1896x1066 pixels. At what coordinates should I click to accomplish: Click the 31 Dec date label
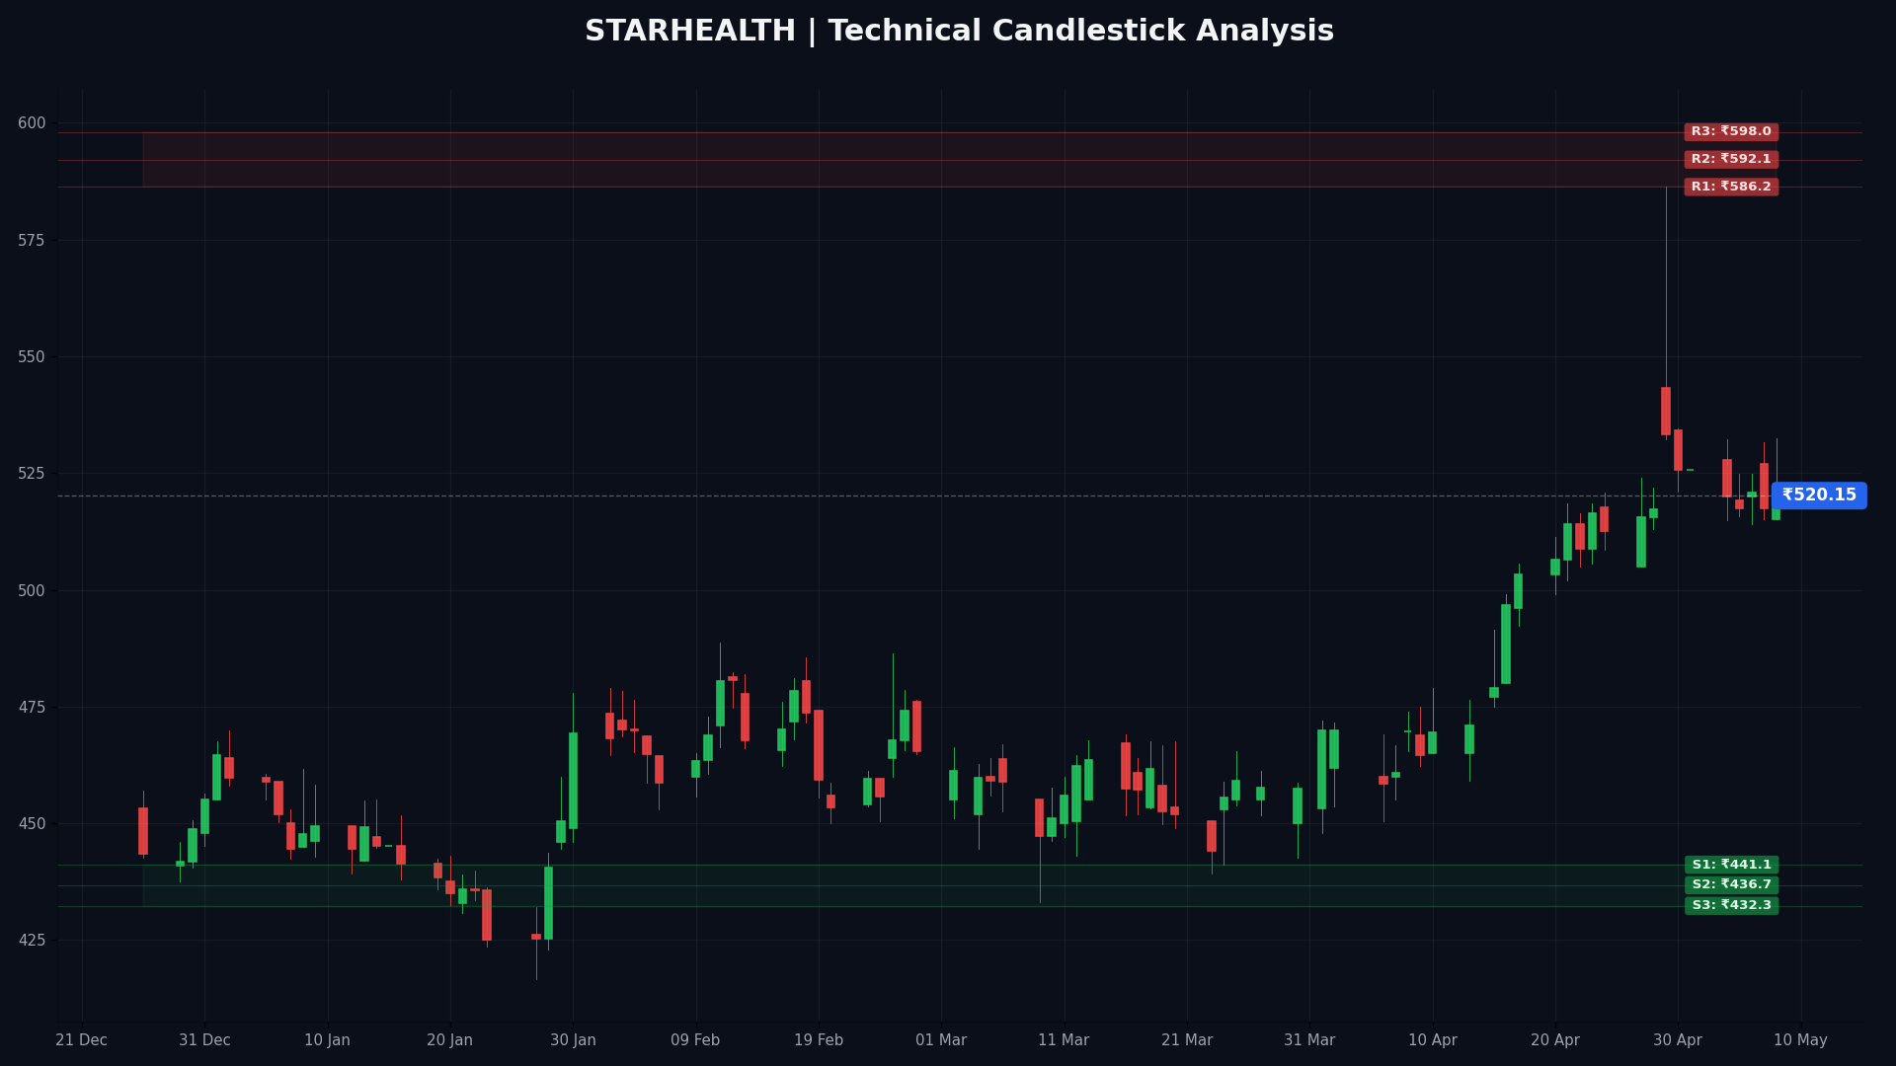204,1040
